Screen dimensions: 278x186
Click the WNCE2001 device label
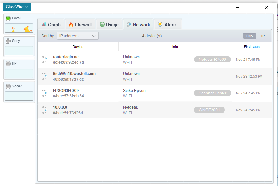[x=209, y=110]
